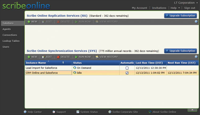Upgrade Subscription for Synchronization Services

(181, 51)
